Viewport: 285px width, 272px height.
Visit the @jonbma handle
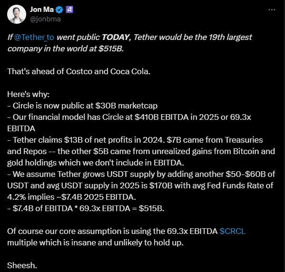point(45,19)
